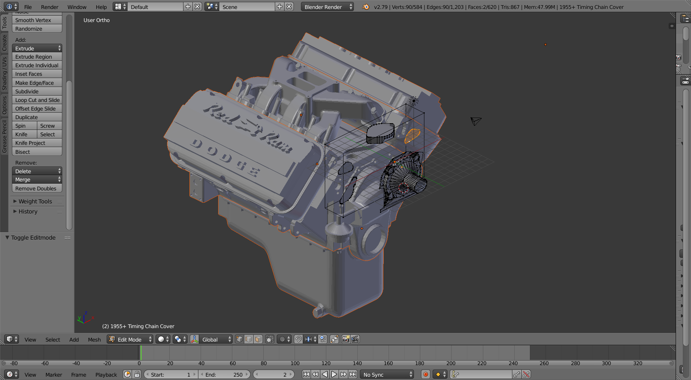Open the timeline editor type selector

tap(11, 374)
